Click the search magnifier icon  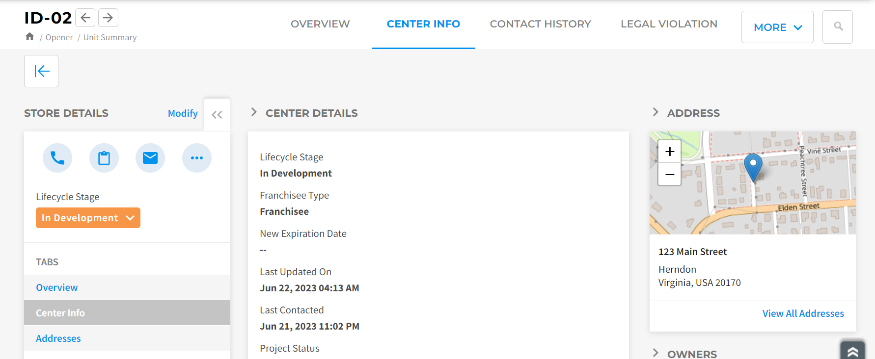[838, 27]
